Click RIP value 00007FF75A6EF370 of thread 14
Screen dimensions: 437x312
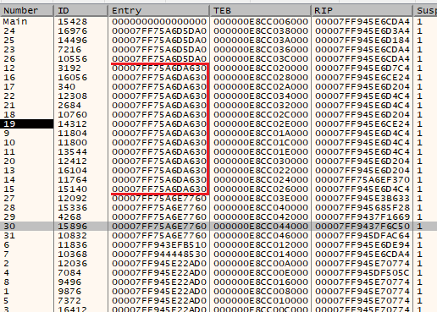(x=362, y=180)
